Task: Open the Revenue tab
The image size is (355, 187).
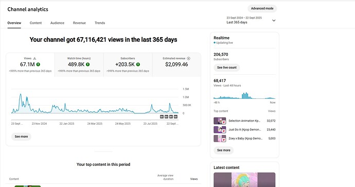Action: point(79,23)
